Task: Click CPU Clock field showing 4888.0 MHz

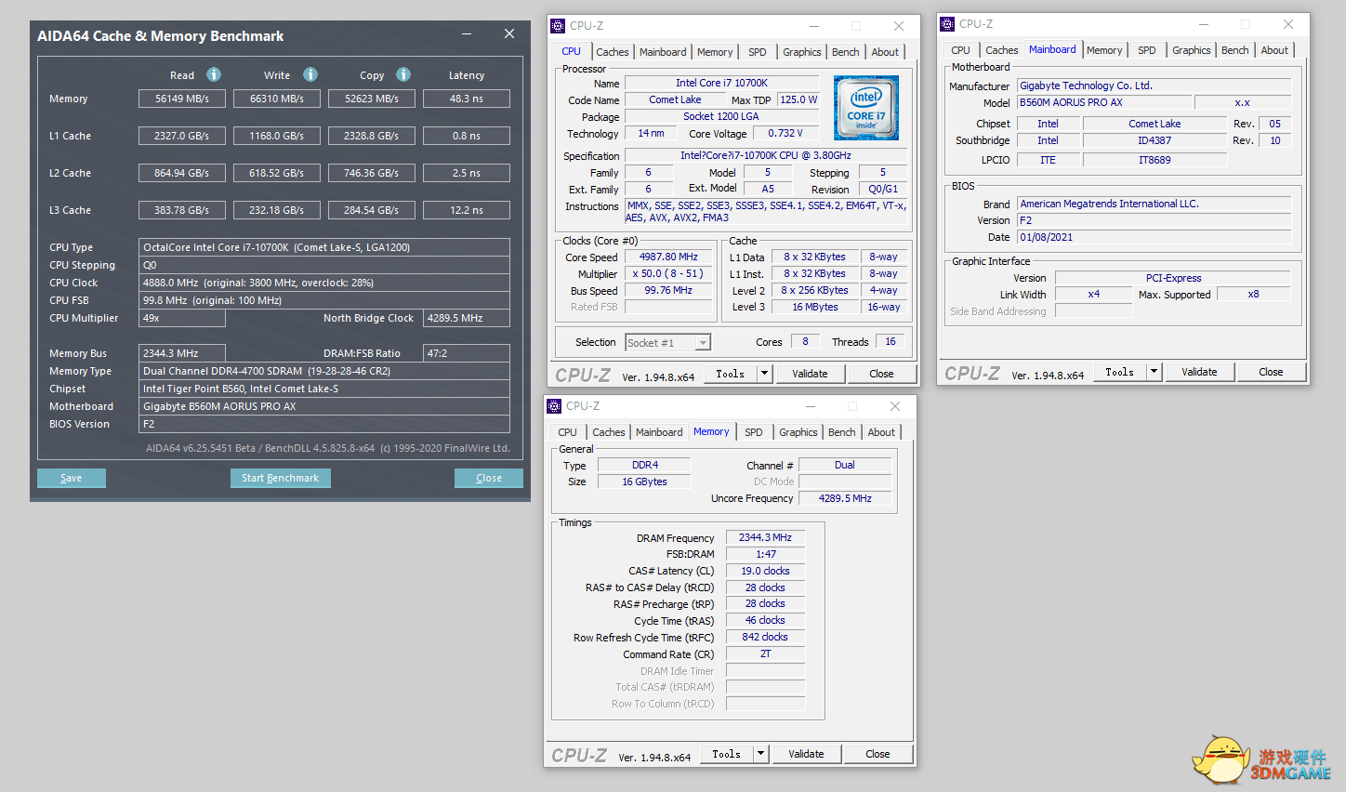Action: (324, 283)
